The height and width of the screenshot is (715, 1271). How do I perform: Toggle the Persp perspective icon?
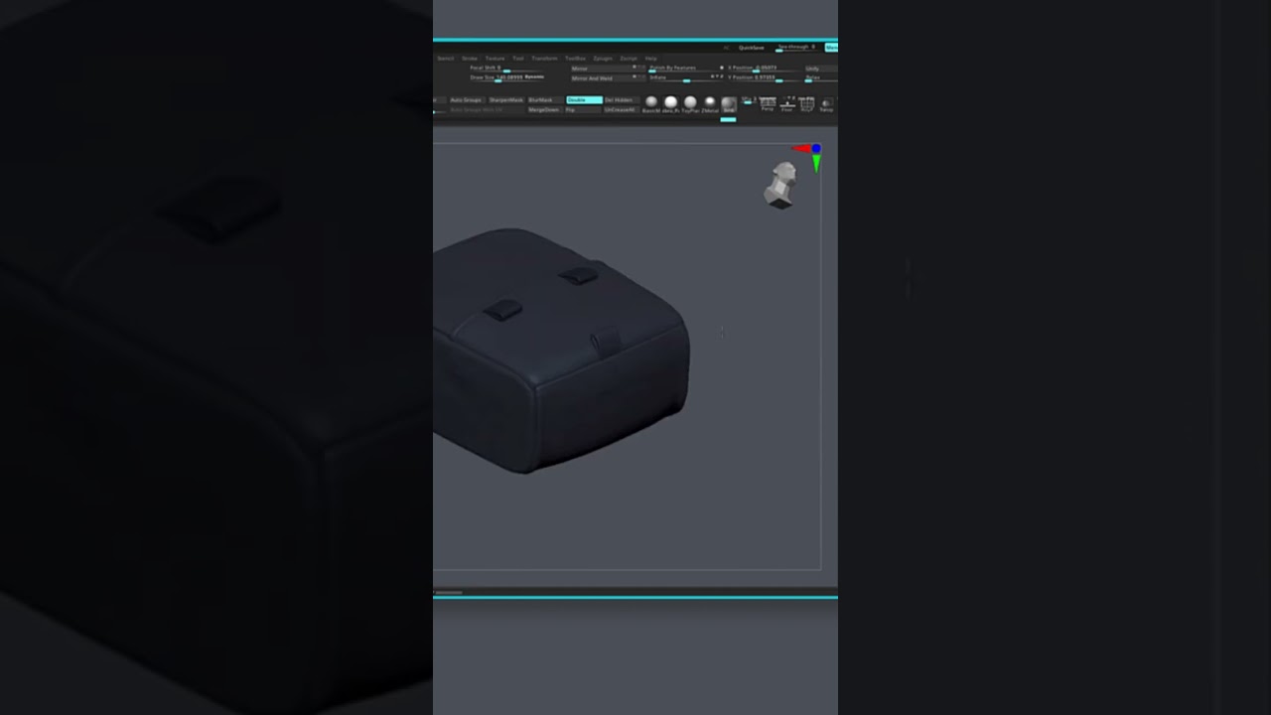tap(768, 103)
